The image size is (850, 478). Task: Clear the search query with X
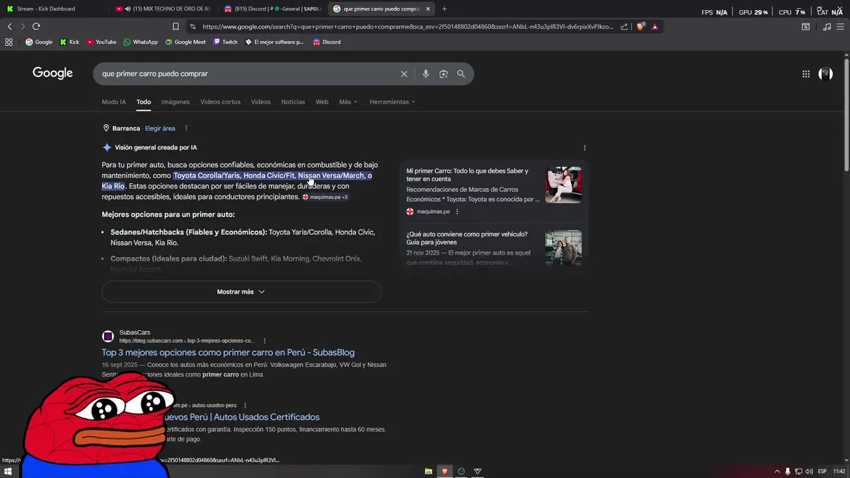click(404, 74)
